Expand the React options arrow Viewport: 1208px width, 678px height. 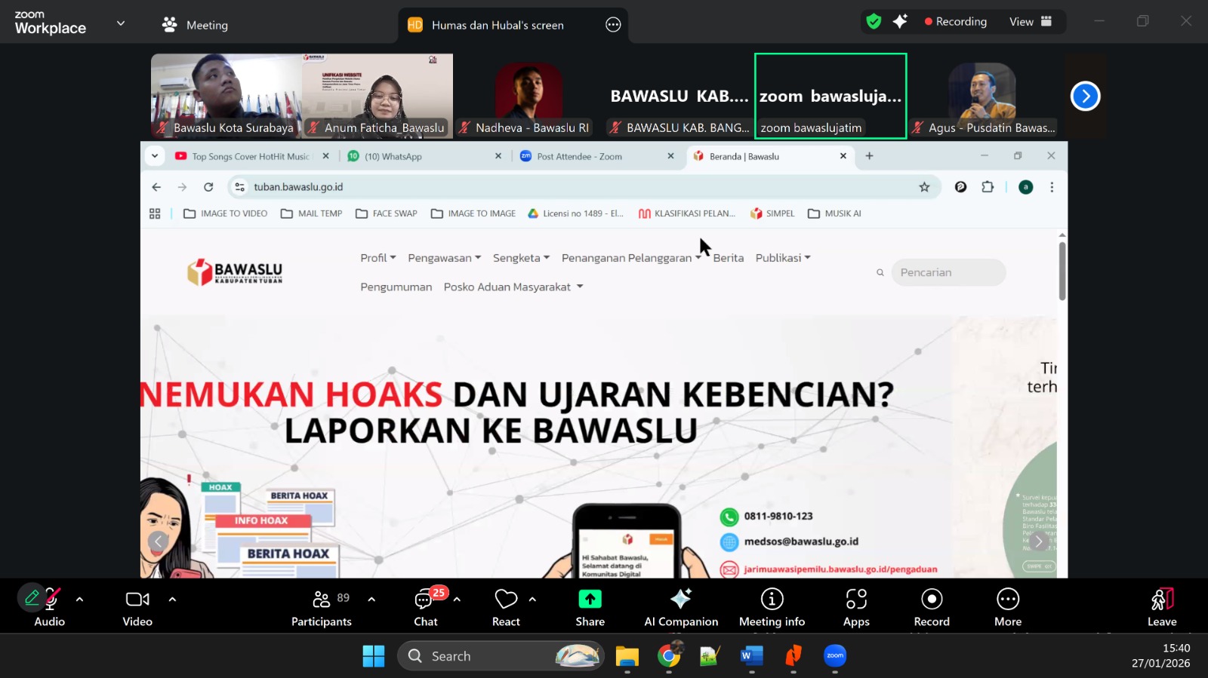tap(532, 600)
